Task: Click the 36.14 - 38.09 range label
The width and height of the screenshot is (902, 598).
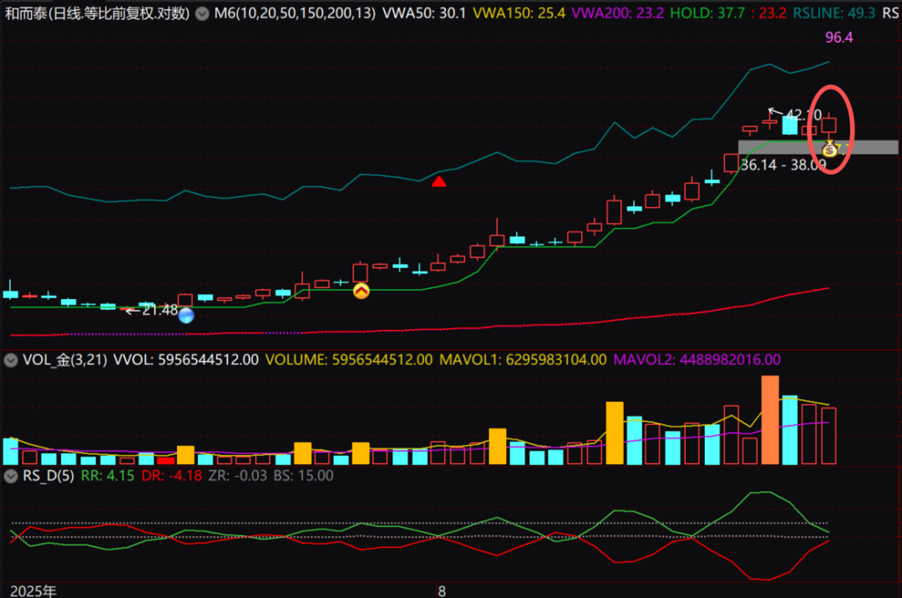Action: coord(783,165)
